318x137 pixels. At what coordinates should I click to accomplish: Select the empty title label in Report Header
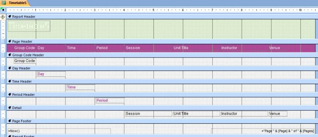point(29,26)
